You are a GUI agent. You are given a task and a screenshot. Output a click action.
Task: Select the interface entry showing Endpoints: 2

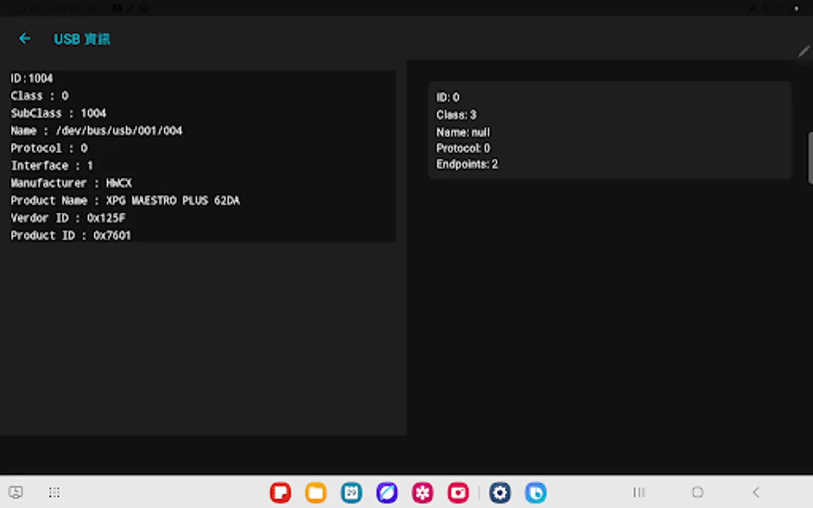[x=609, y=130]
